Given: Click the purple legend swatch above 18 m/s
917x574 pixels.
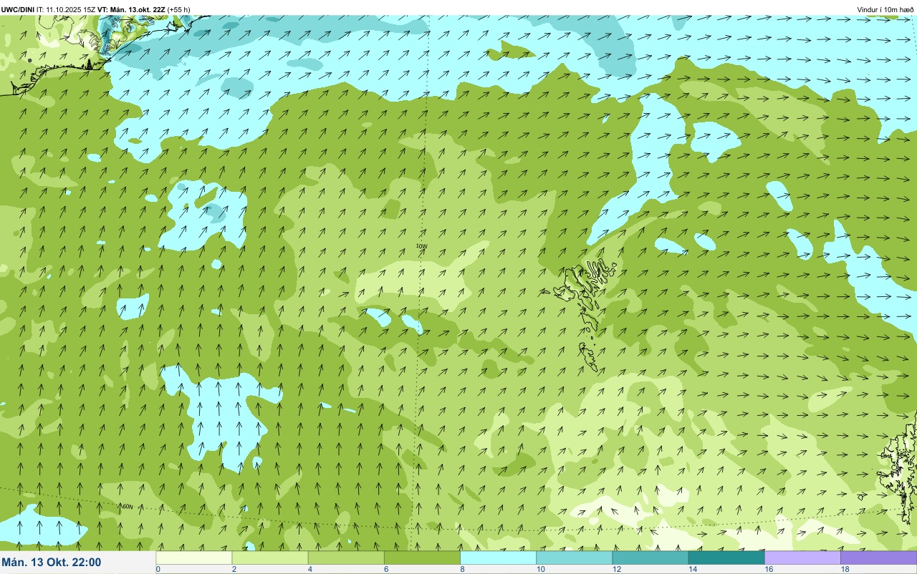Looking at the screenshot, I should (878, 558).
